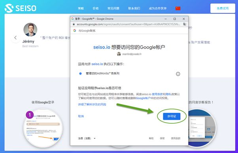The image size is (238, 153).
Task: Click the info icon for AdWords permission
Action: (178, 74)
